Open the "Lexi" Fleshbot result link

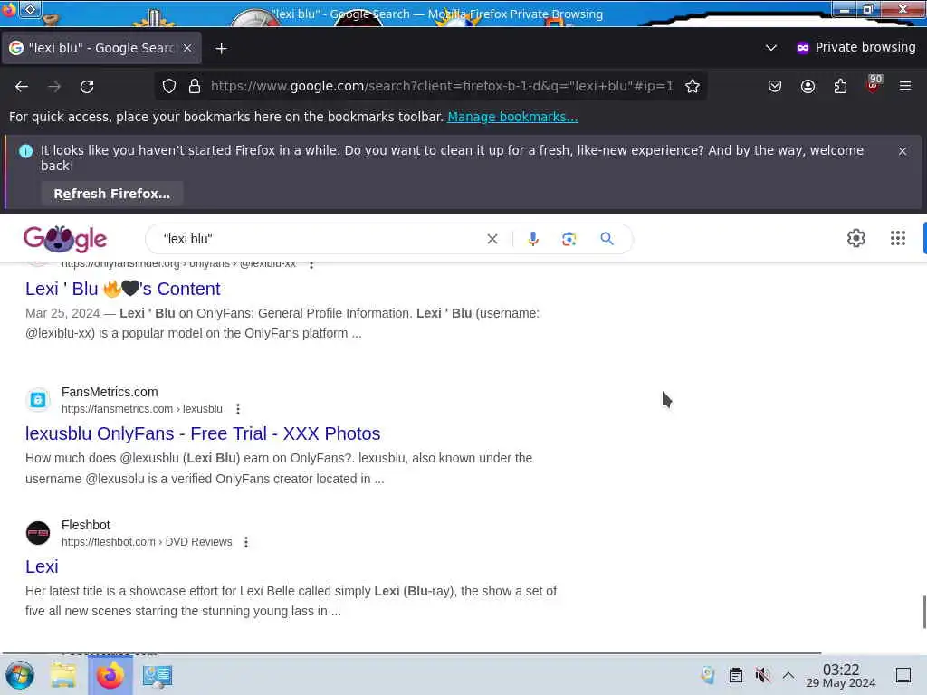pyautogui.click(x=42, y=566)
